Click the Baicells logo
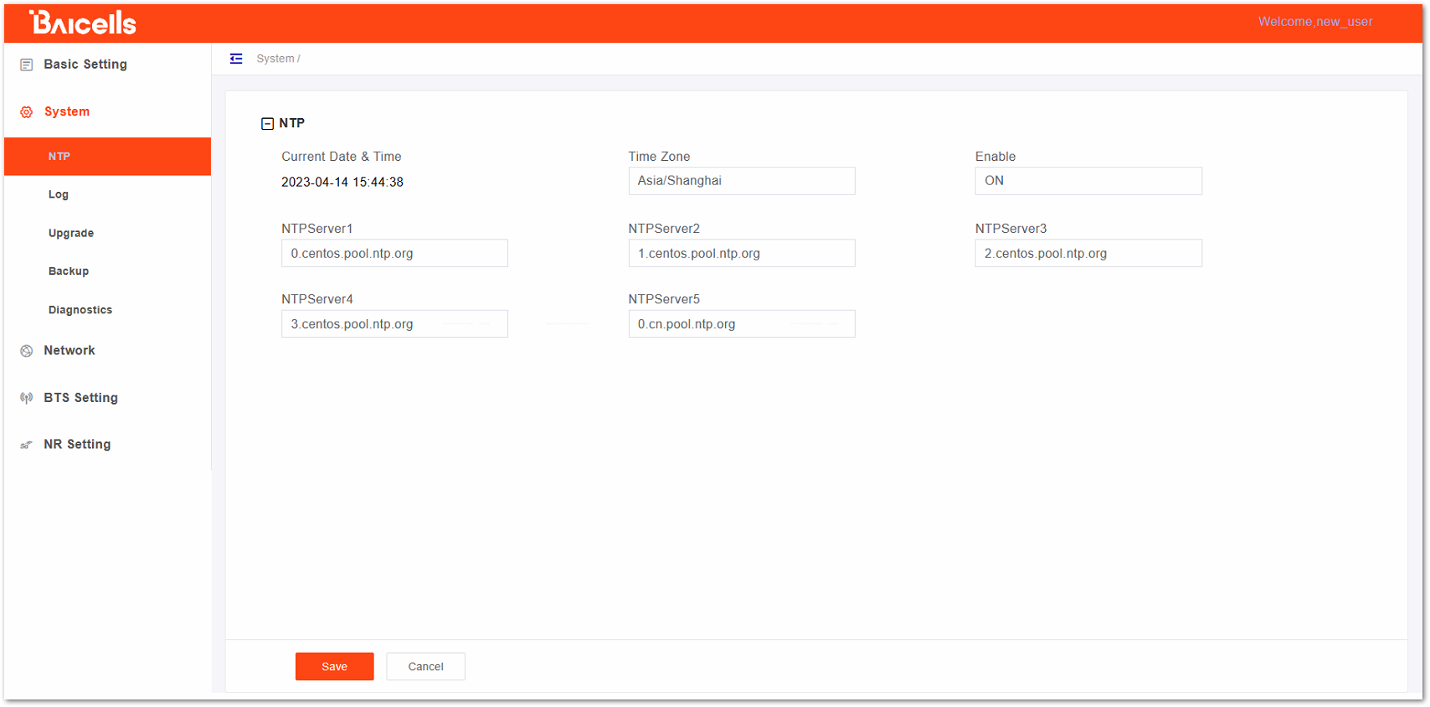 click(x=82, y=23)
